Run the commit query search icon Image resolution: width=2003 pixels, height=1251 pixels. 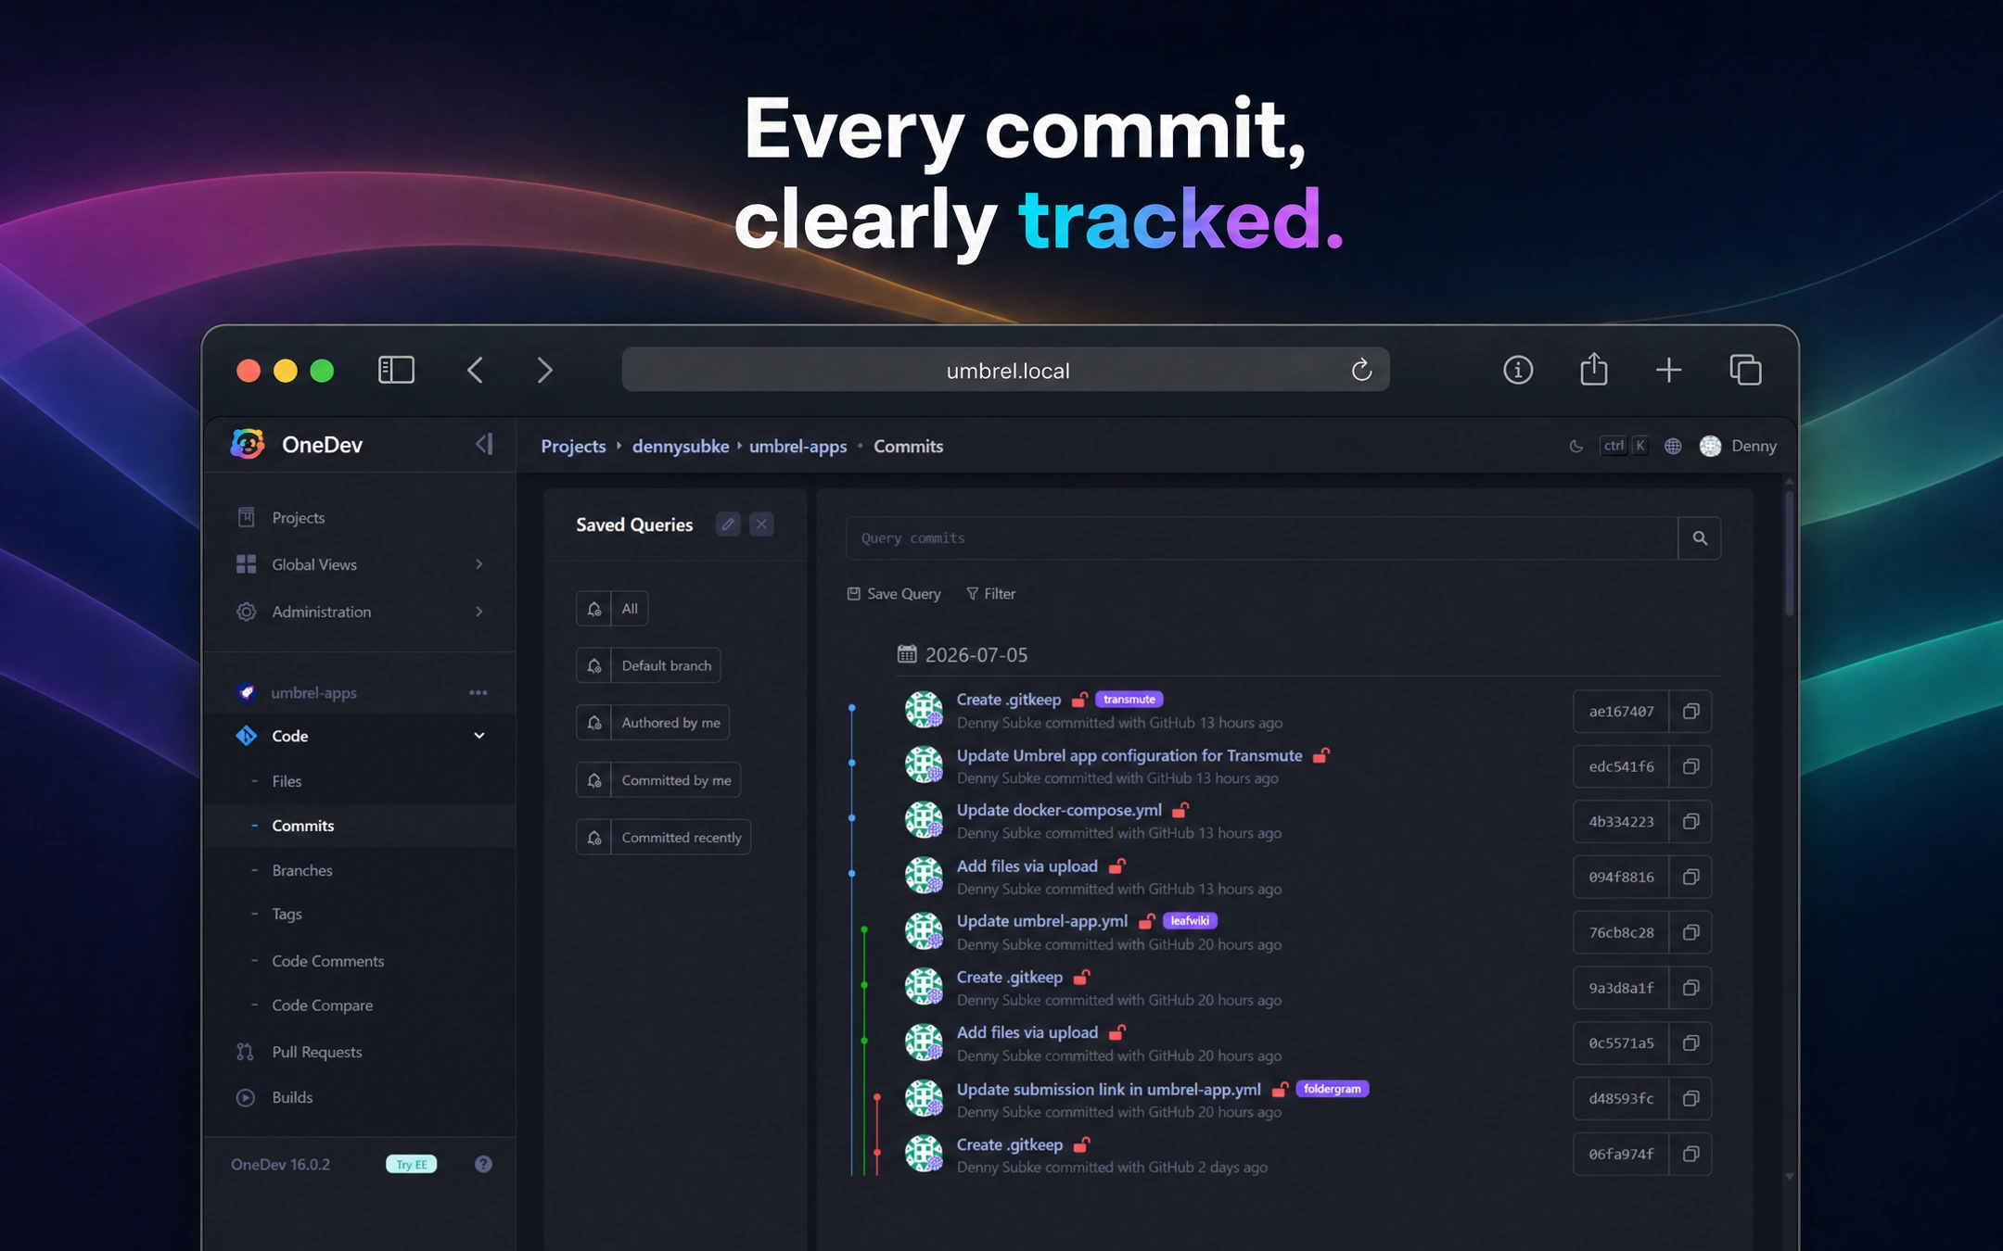[x=1699, y=537]
